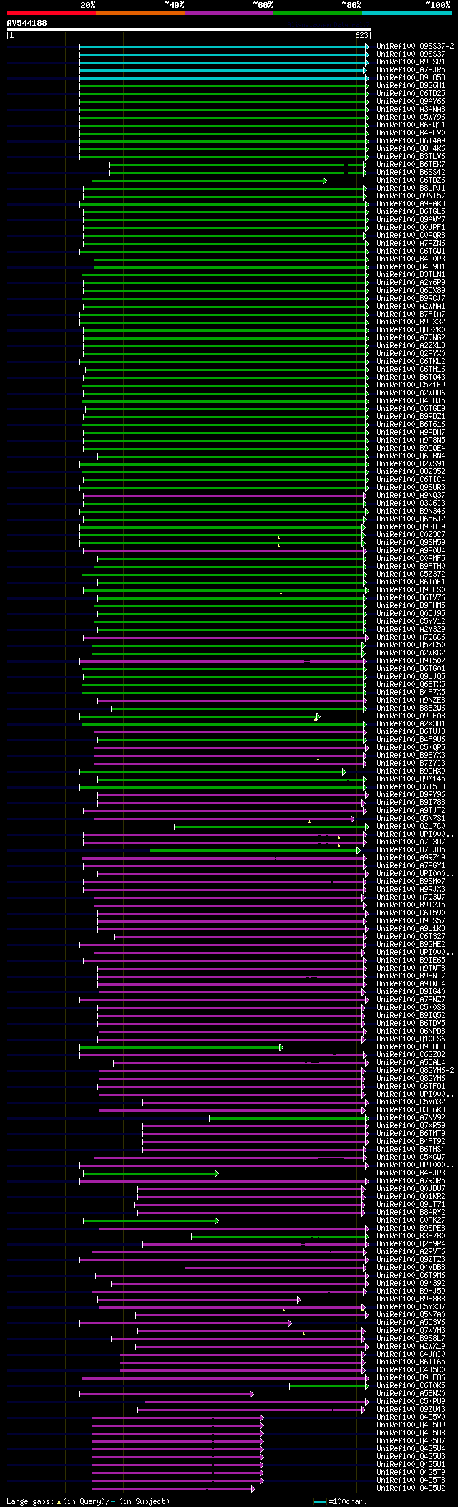The height and width of the screenshot is (1507, 458).
Task: Select the UniRef100_A5BNX0 label
Action: tap(411, 1393)
